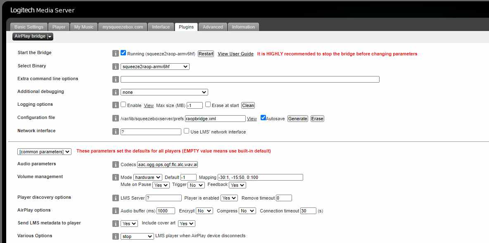Screen dimensions: 489x243
Task: Click info icon beside Start the Bridge
Action: (x=115, y=54)
